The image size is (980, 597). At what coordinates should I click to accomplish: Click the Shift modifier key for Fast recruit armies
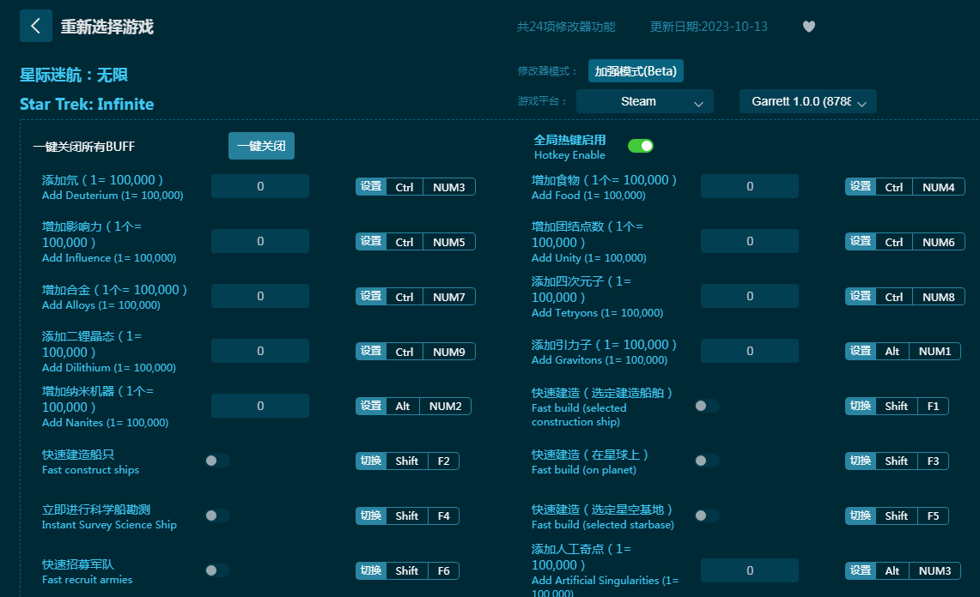pos(407,570)
